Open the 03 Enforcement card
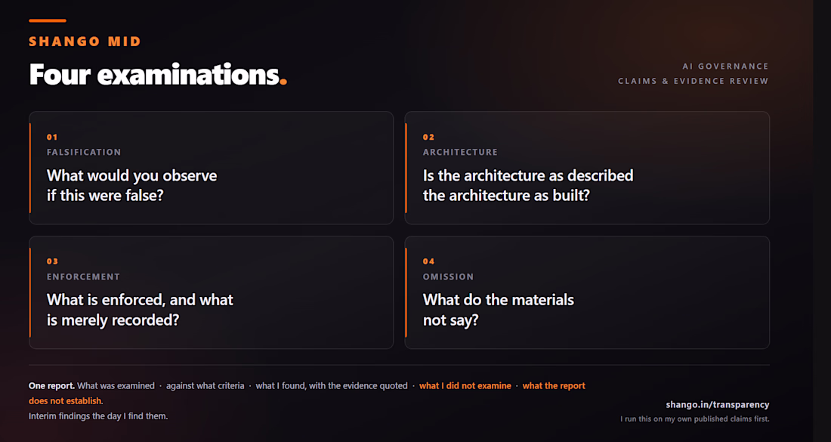This screenshot has width=831, height=442. [x=211, y=292]
